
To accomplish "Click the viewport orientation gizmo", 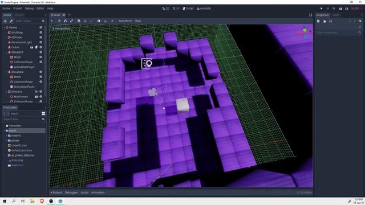I will coord(305,33).
